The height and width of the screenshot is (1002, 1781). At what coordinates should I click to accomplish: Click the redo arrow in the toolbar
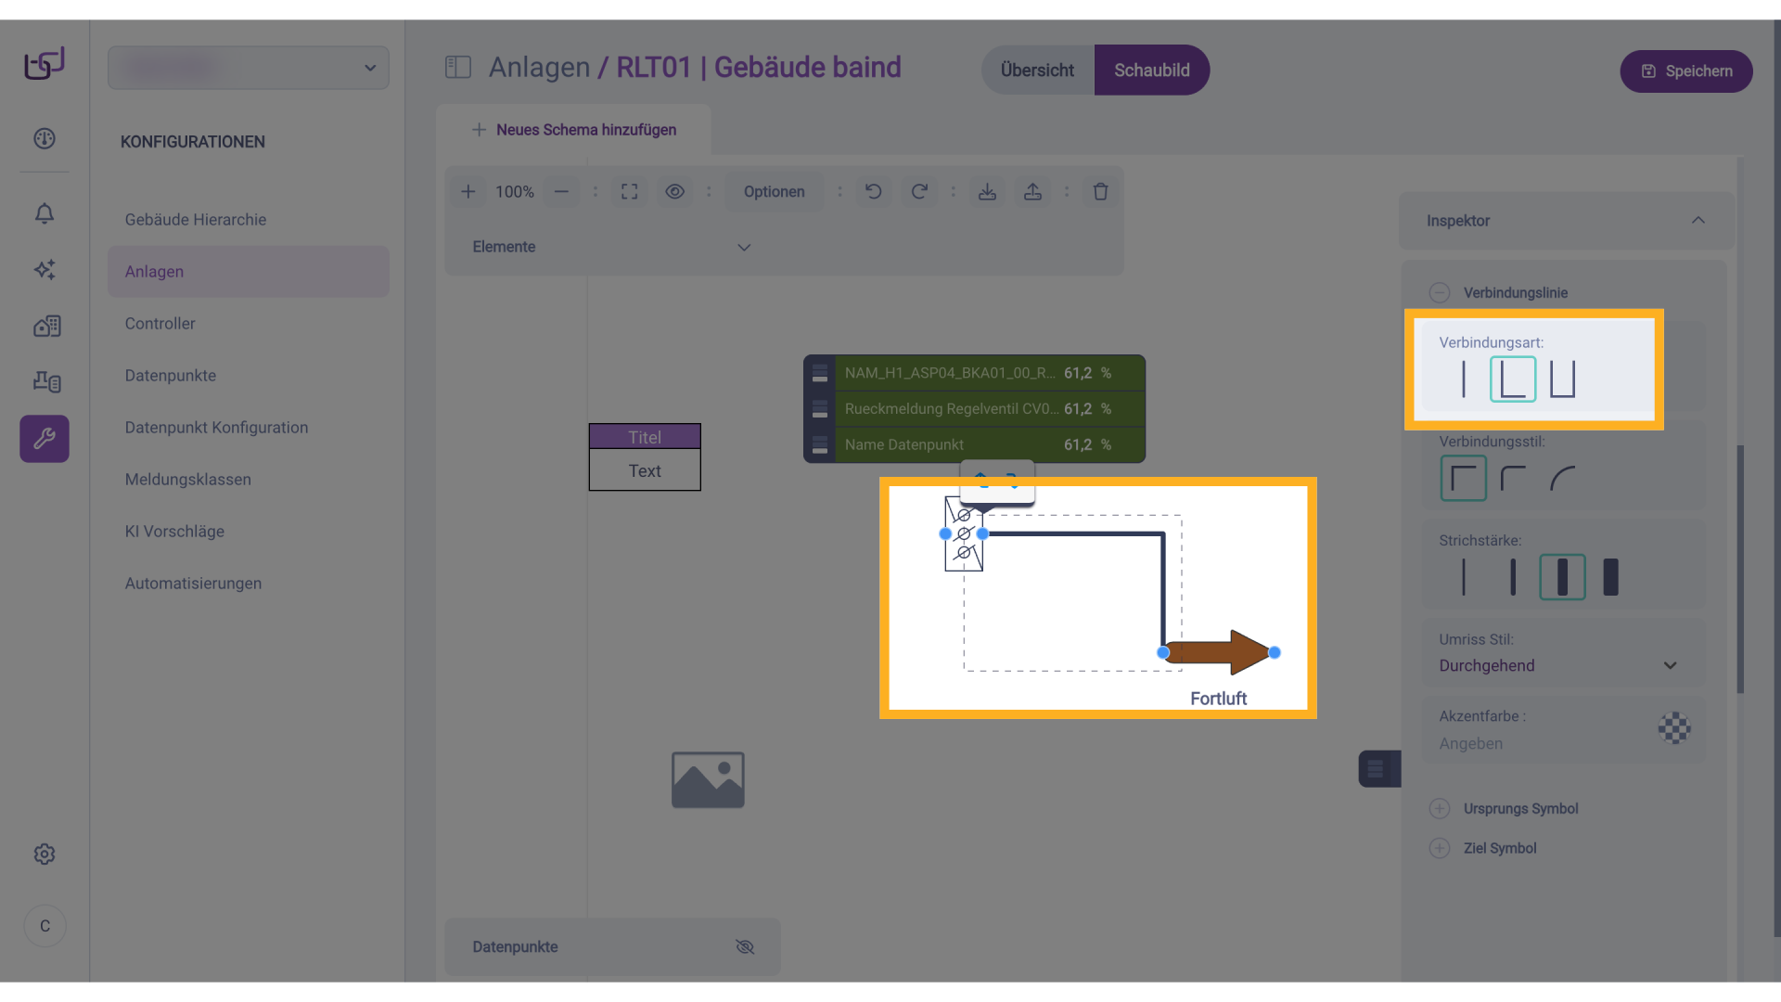click(918, 192)
